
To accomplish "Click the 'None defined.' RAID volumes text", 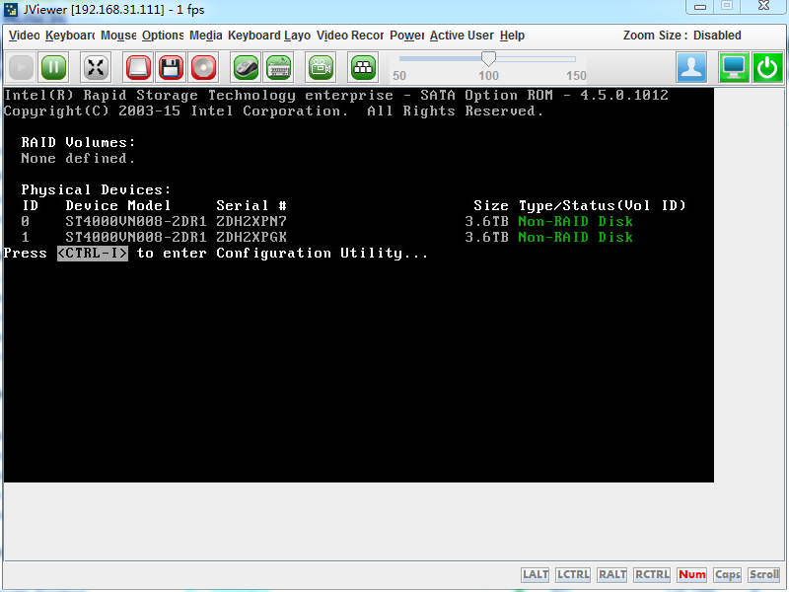I will click(78, 159).
